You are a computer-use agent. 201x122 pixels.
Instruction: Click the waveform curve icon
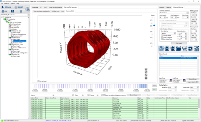point(185,49)
